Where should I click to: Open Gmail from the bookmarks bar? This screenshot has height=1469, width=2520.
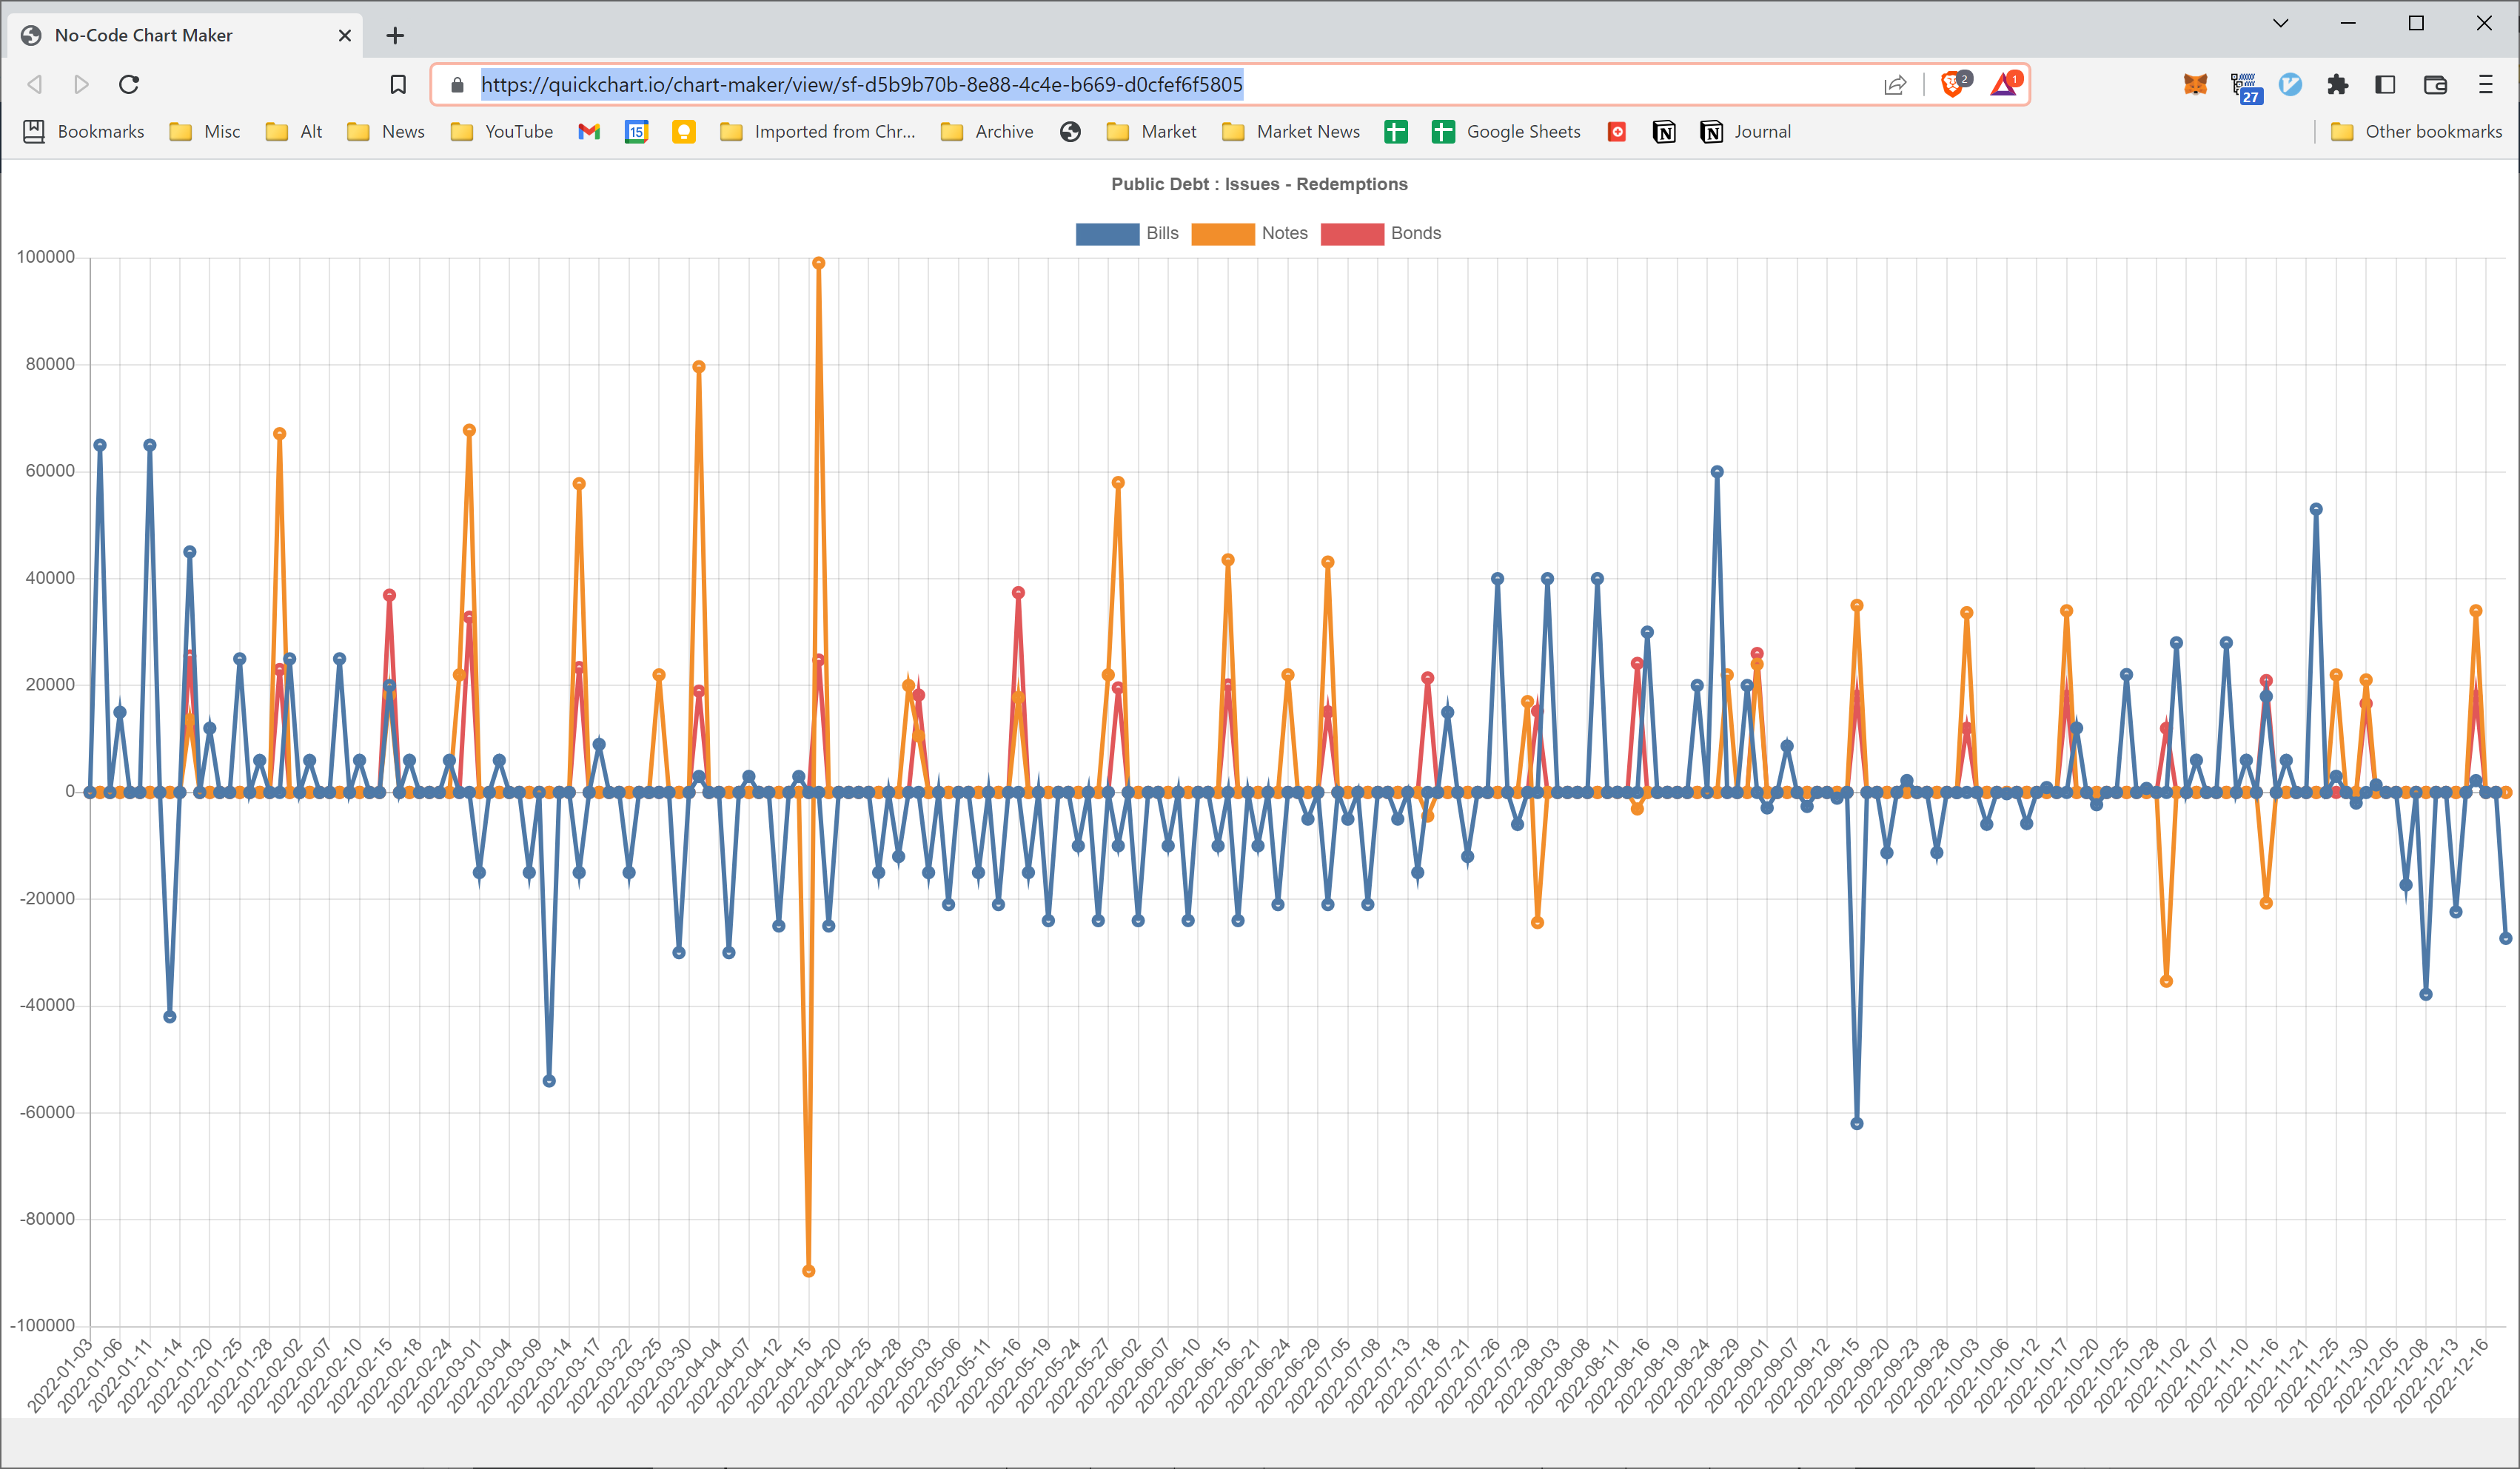click(x=589, y=131)
